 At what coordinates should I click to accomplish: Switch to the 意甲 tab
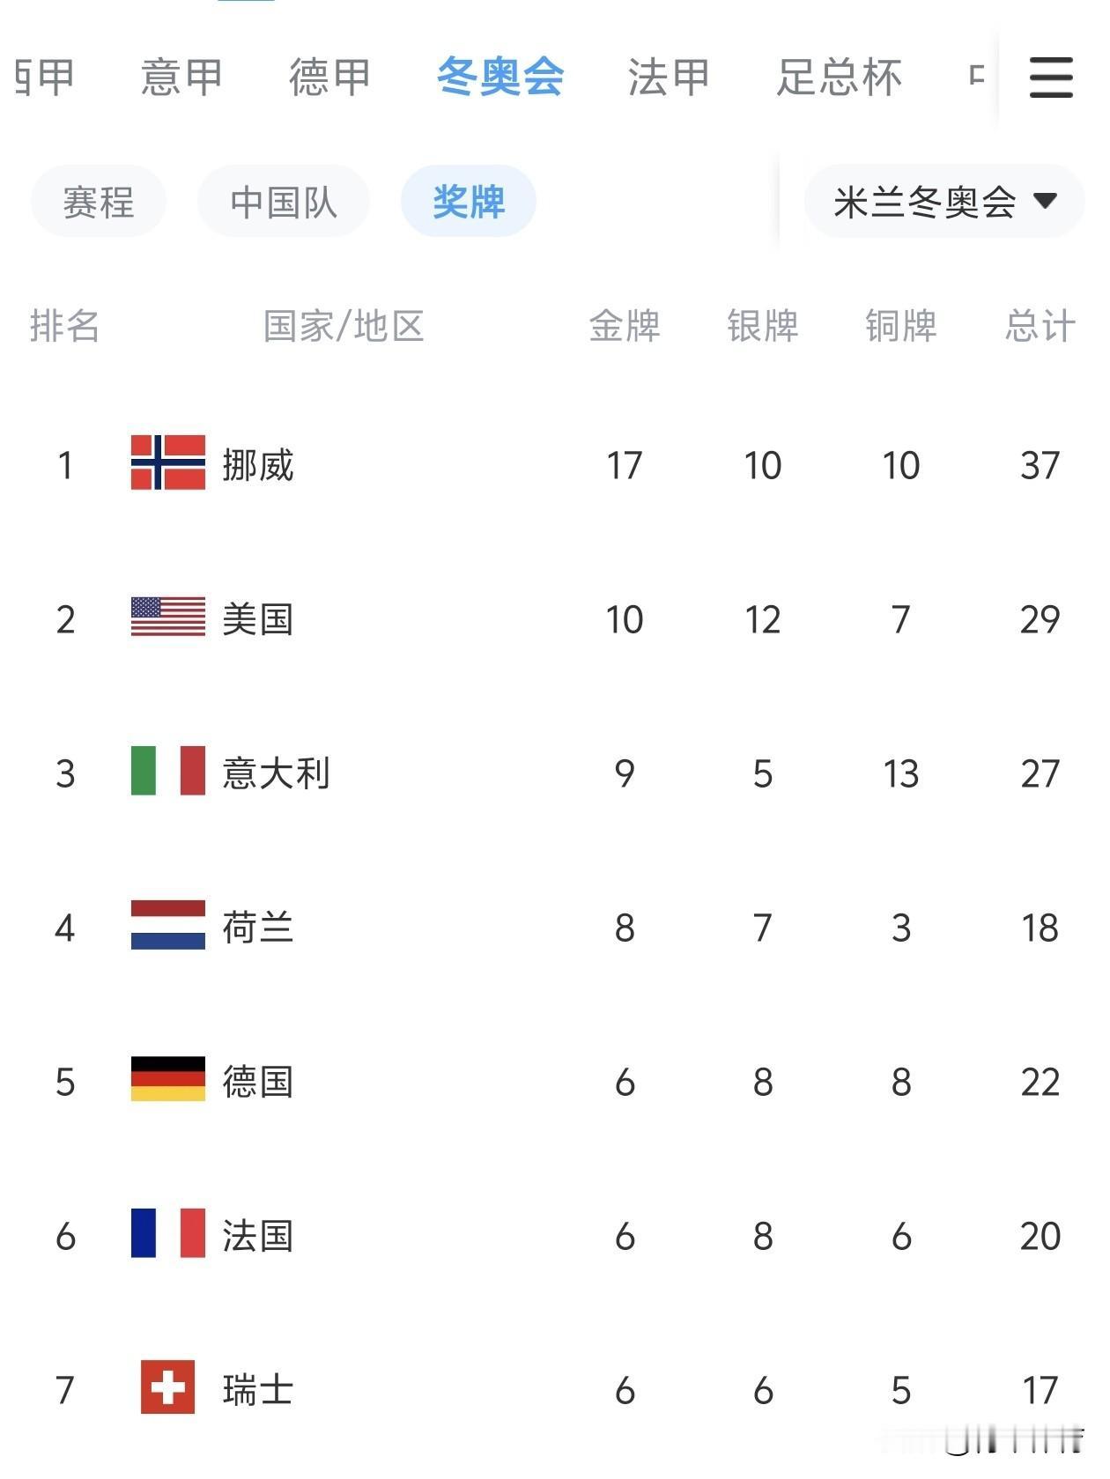(181, 78)
